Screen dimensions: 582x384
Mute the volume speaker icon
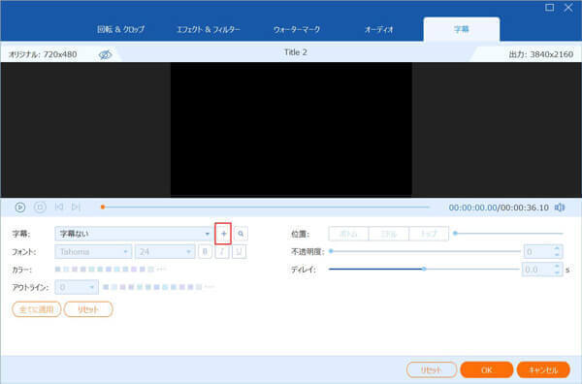click(x=560, y=208)
